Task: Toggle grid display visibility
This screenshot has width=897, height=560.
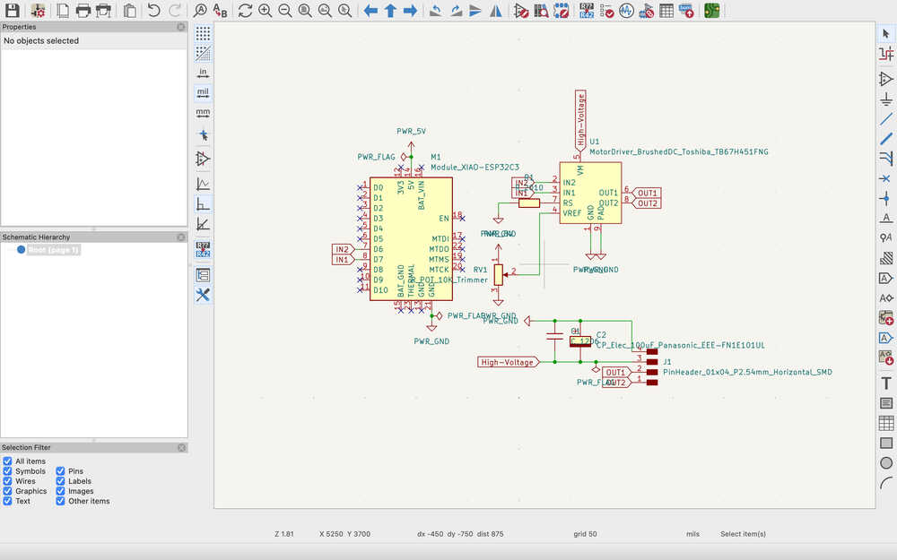Action: 204,33
